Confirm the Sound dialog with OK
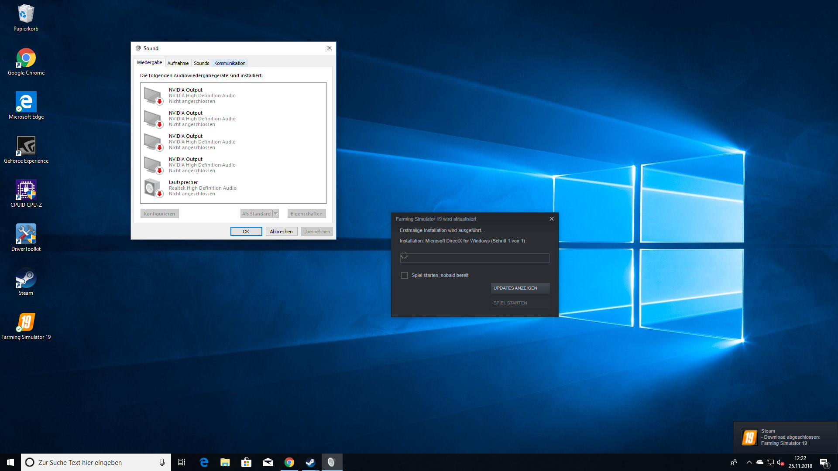Viewport: 838px width, 471px height. (246, 232)
